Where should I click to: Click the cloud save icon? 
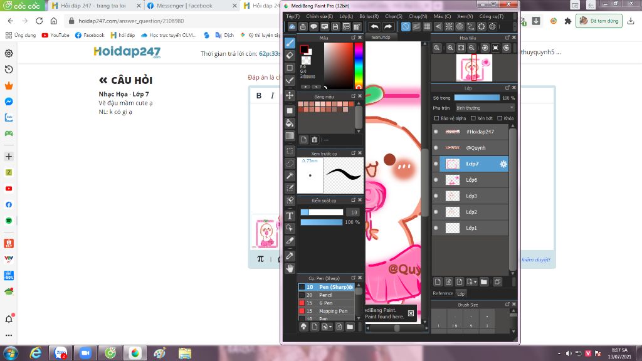point(292,26)
